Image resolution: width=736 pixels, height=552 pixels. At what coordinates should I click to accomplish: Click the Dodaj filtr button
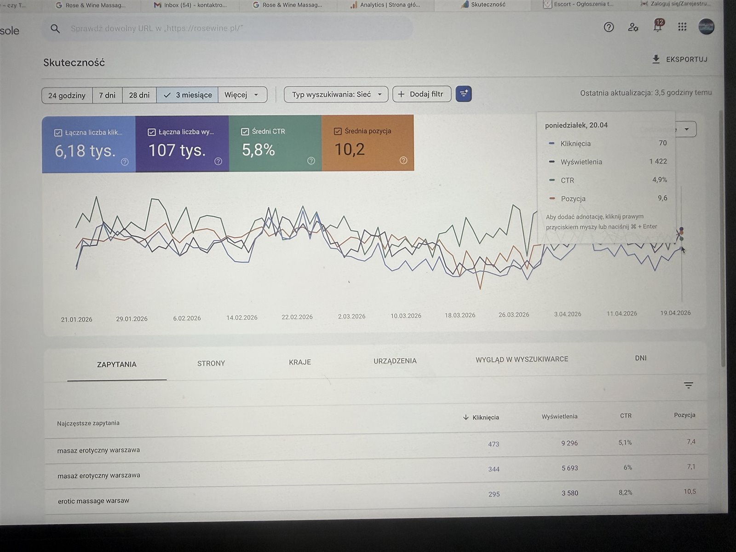[x=421, y=94]
